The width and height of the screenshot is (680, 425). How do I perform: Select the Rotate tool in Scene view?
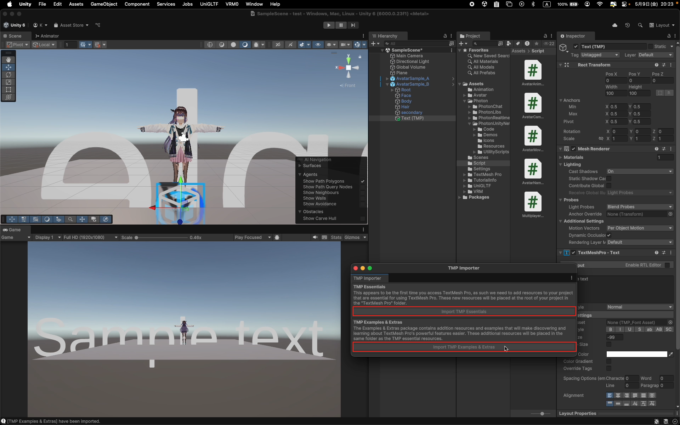tap(8, 75)
